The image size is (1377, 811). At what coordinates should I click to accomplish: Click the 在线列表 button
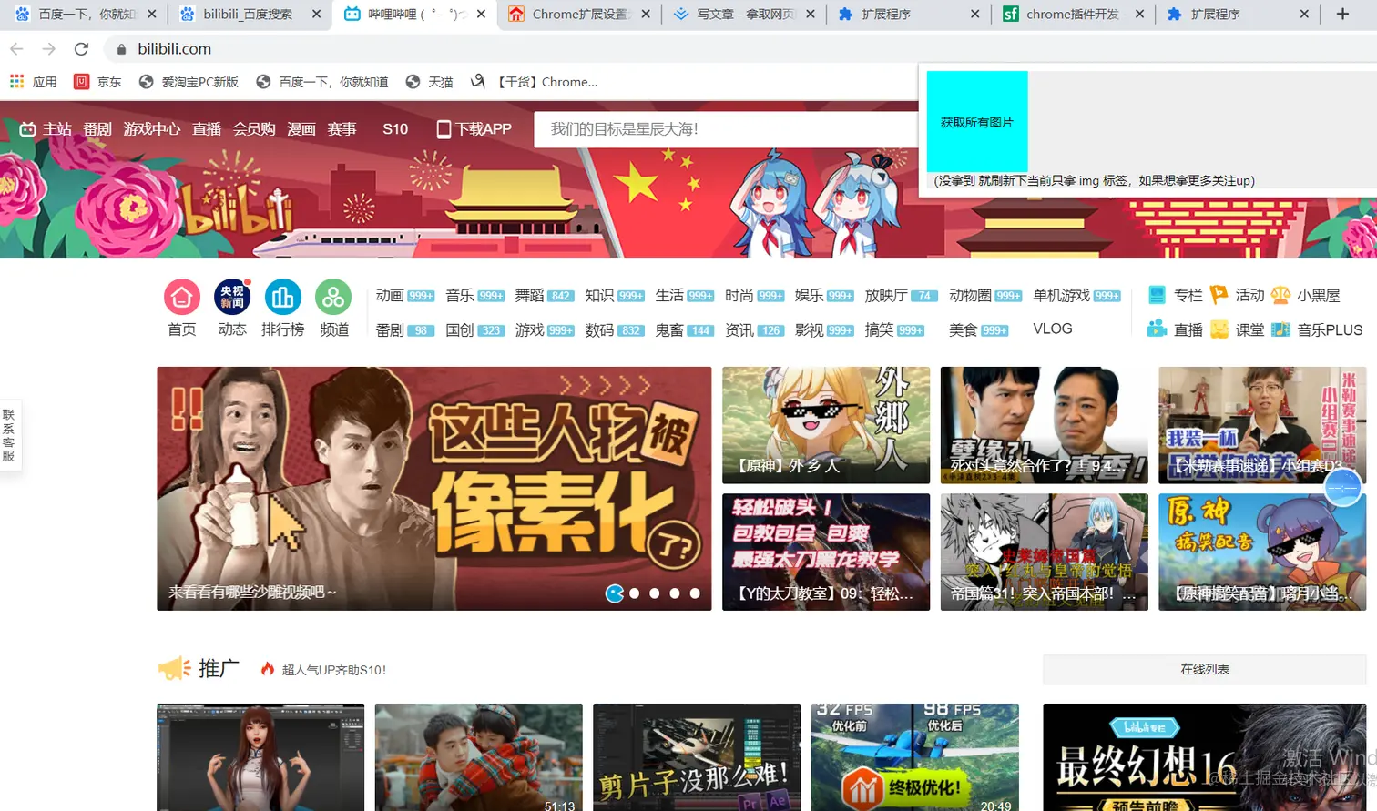[1205, 669]
